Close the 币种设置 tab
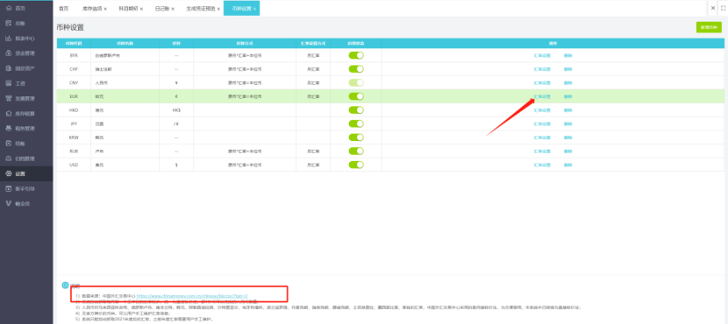The height and width of the screenshot is (324, 728). [255, 9]
